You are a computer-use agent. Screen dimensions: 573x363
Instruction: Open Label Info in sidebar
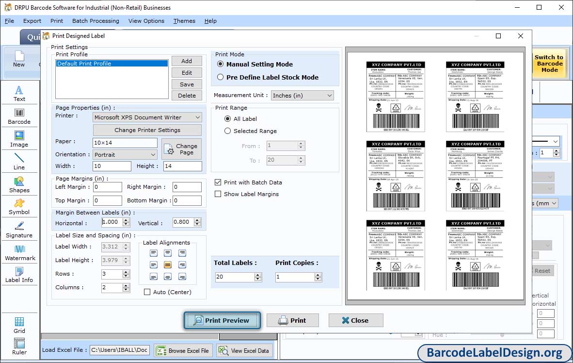click(19, 275)
